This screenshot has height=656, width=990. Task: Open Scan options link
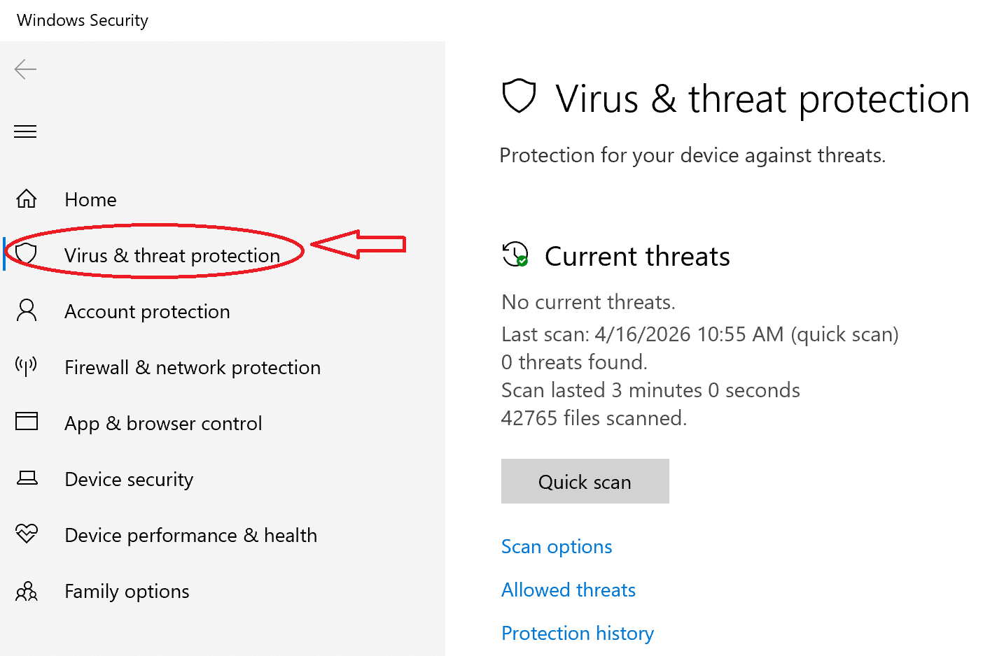click(x=557, y=547)
